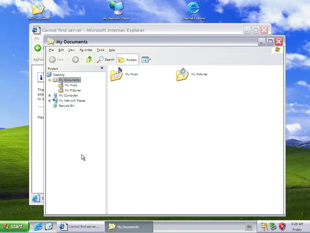Select My Computer in the folder tree
The image size is (310, 233).
click(x=68, y=95)
